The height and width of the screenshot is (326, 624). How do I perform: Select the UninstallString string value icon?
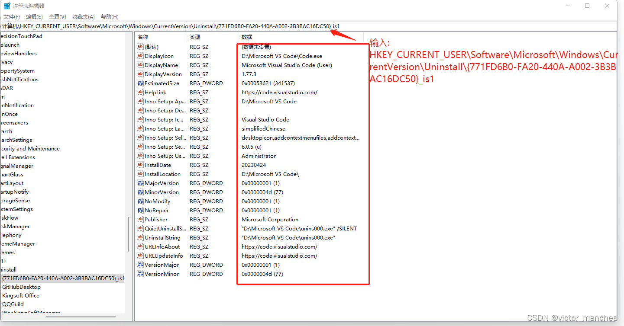140,237
